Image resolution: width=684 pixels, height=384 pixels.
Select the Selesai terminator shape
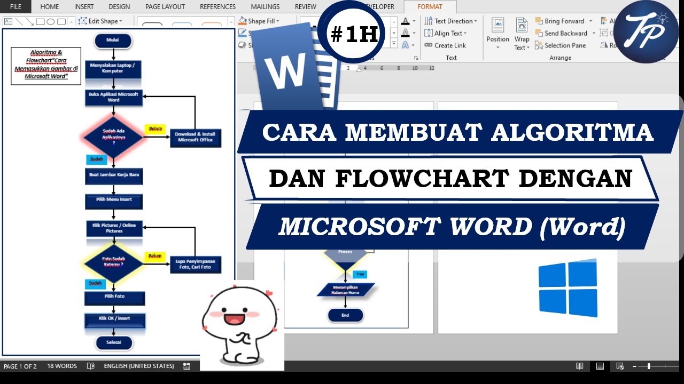point(114,342)
